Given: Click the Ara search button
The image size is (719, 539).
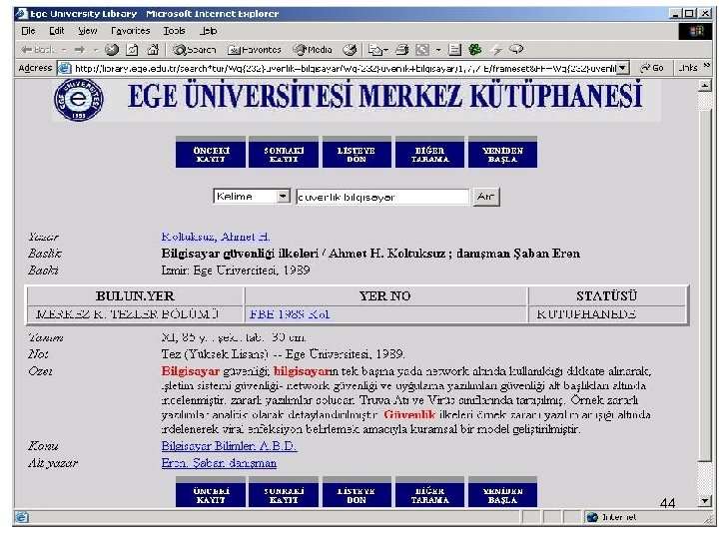Looking at the screenshot, I should coord(486,197).
